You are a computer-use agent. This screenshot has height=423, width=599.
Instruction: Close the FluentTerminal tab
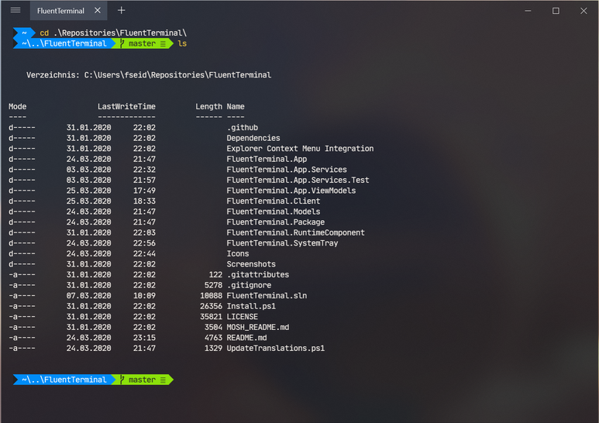click(98, 10)
